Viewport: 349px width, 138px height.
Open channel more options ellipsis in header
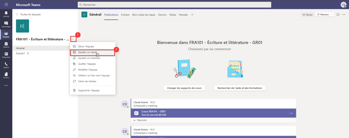pos(344,15)
